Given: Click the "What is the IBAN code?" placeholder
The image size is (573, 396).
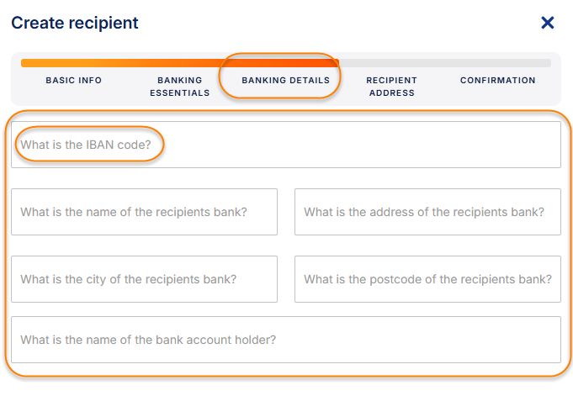Looking at the screenshot, I should pyautogui.click(x=86, y=145).
